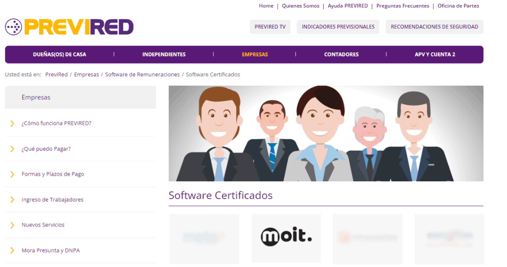Open Quienes Somos page

point(301,6)
